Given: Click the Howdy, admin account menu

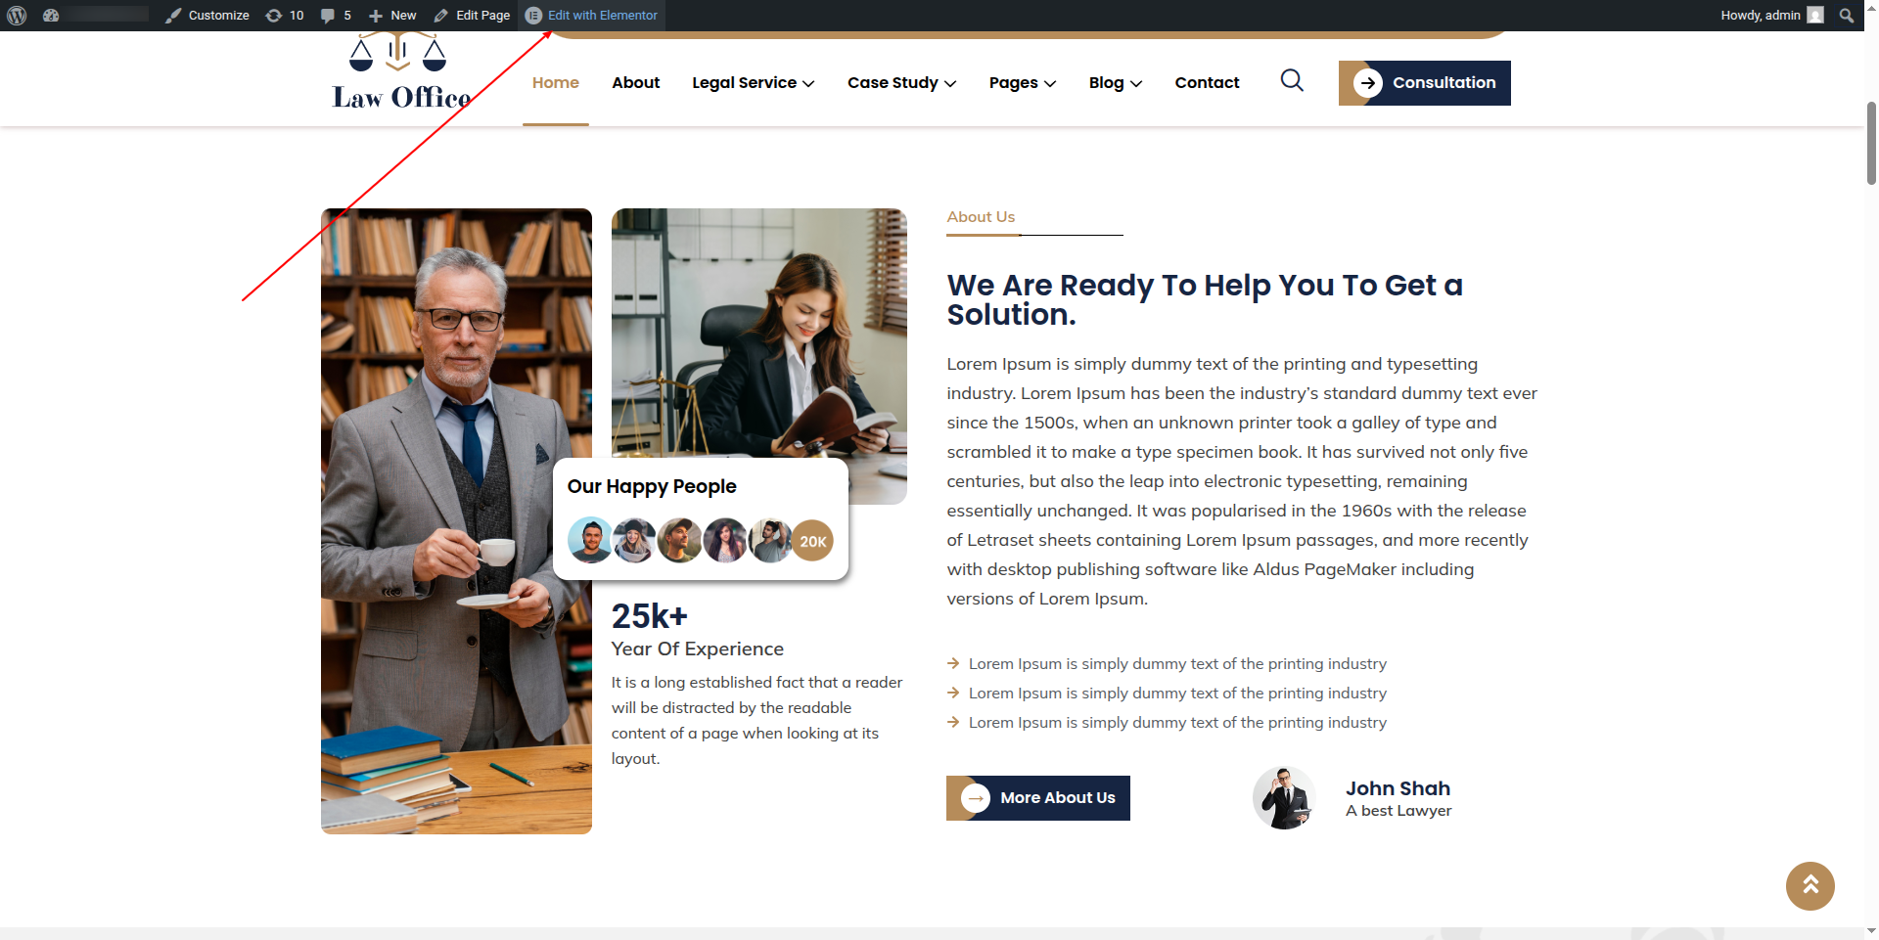Looking at the screenshot, I should point(1771,15).
